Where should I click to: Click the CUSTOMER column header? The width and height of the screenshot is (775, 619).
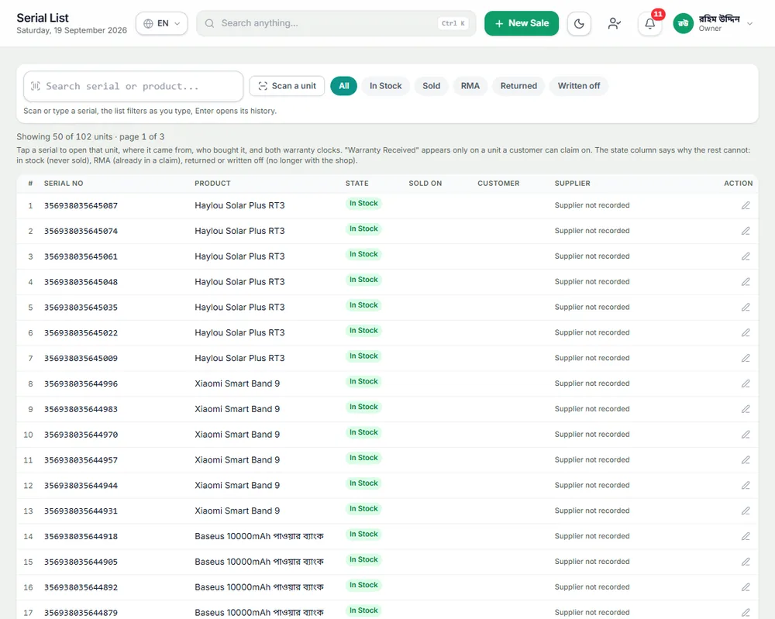point(498,184)
